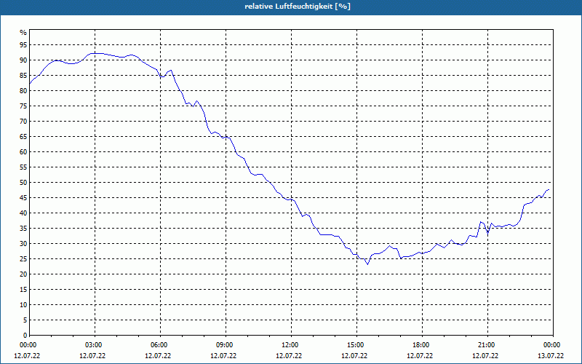Click the y-axis label '70'
The height and width of the screenshot is (364, 582).
[x=23, y=121]
